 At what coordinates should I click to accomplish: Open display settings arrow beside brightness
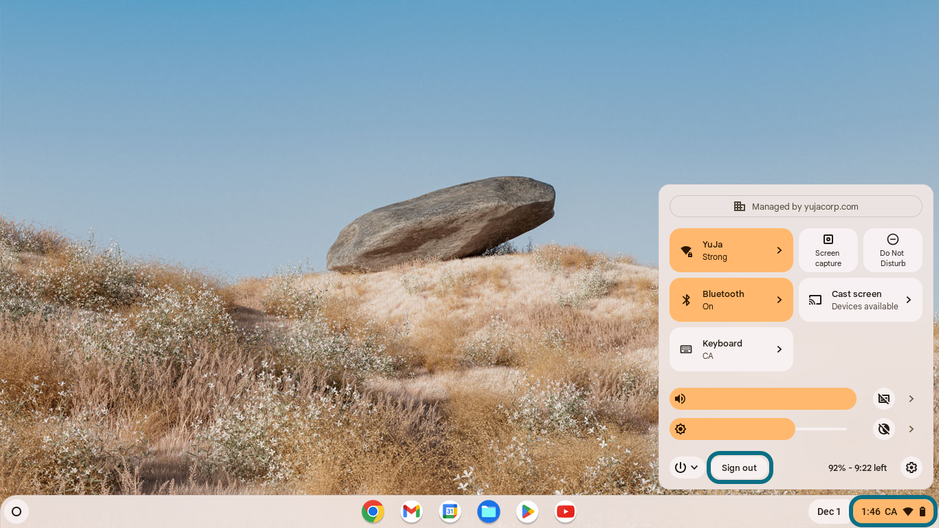click(x=912, y=429)
